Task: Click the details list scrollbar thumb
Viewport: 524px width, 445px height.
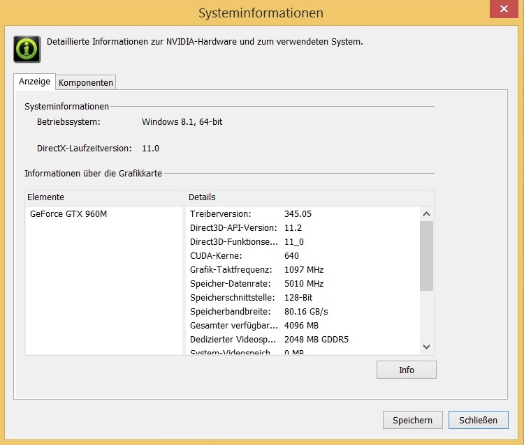Action: 427,255
